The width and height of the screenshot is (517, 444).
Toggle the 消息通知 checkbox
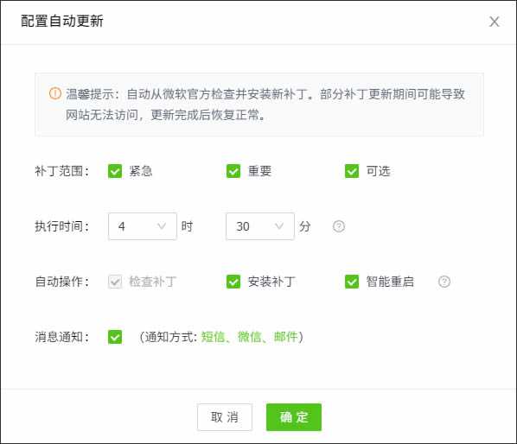[115, 337]
